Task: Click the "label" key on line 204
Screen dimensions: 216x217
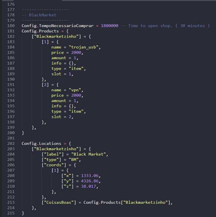Action: point(53,154)
